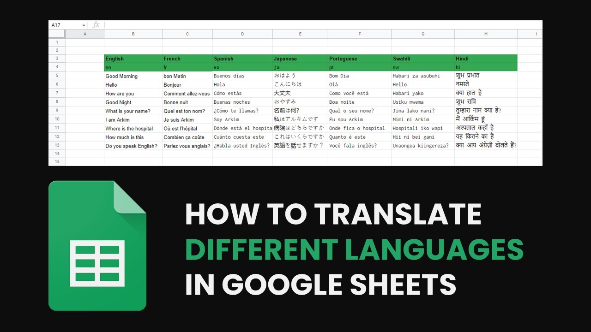Click the "Buenos días" cell

[x=242, y=76]
